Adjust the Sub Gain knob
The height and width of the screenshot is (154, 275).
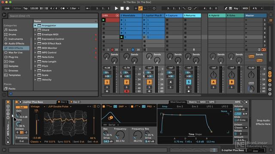pos(18,115)
